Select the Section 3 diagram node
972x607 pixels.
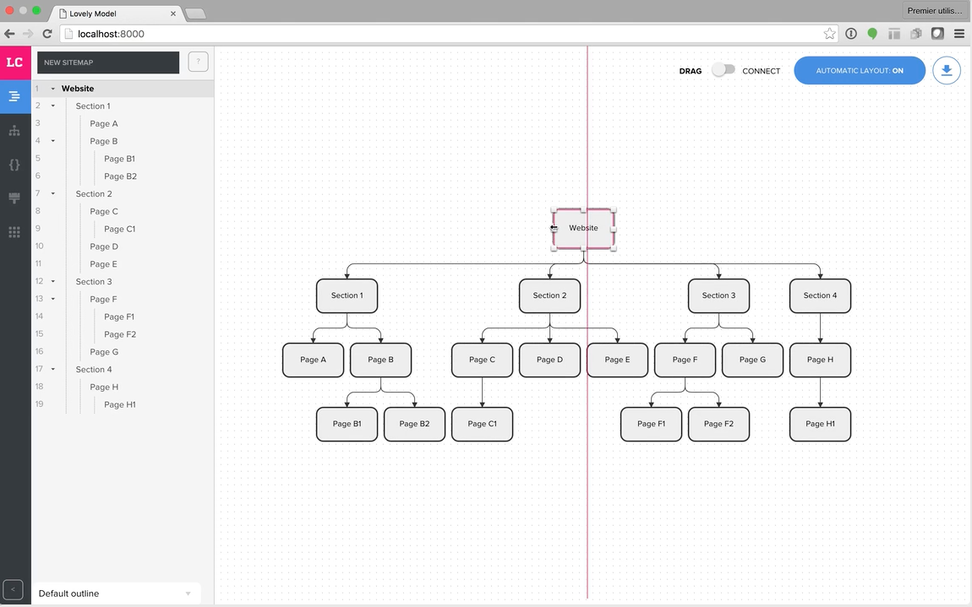coord(718,295)
